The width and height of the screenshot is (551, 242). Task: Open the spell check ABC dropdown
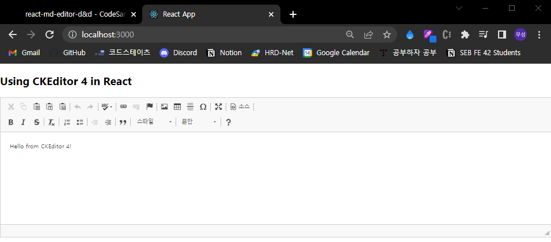coord(107,106)
